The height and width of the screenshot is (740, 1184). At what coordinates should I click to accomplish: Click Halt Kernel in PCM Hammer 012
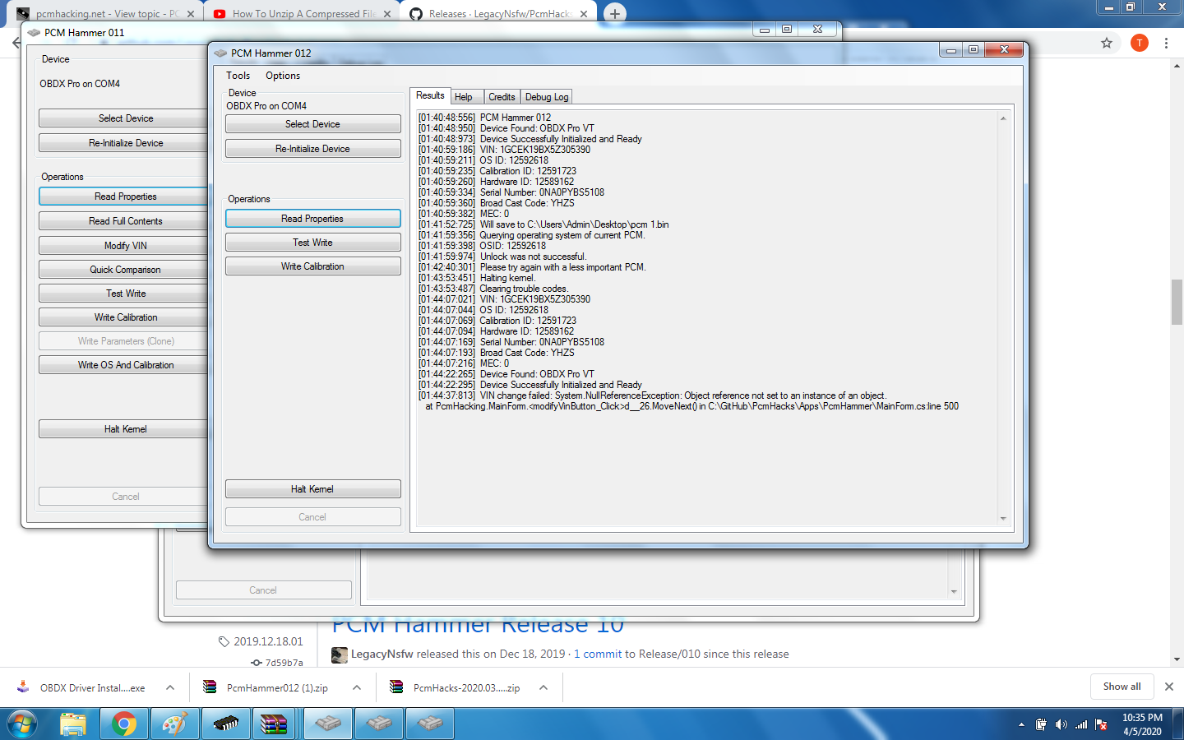pos(312,489)
